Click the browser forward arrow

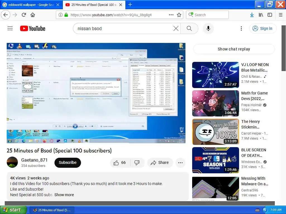[15, 15]
